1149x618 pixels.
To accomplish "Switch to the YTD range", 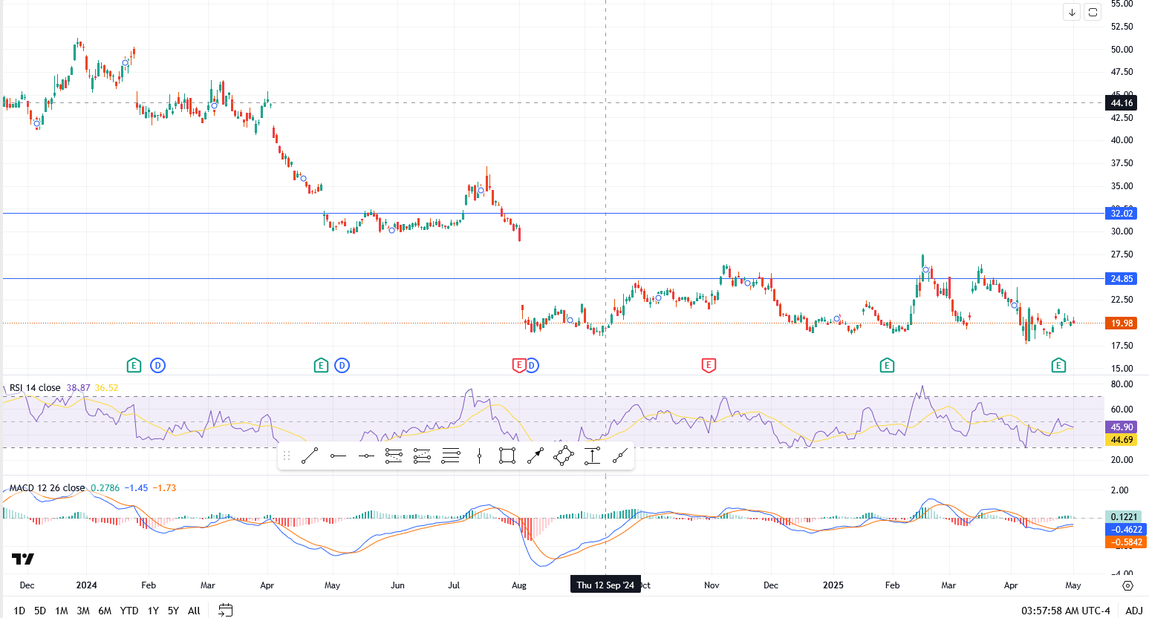I will tap(129, 610).
